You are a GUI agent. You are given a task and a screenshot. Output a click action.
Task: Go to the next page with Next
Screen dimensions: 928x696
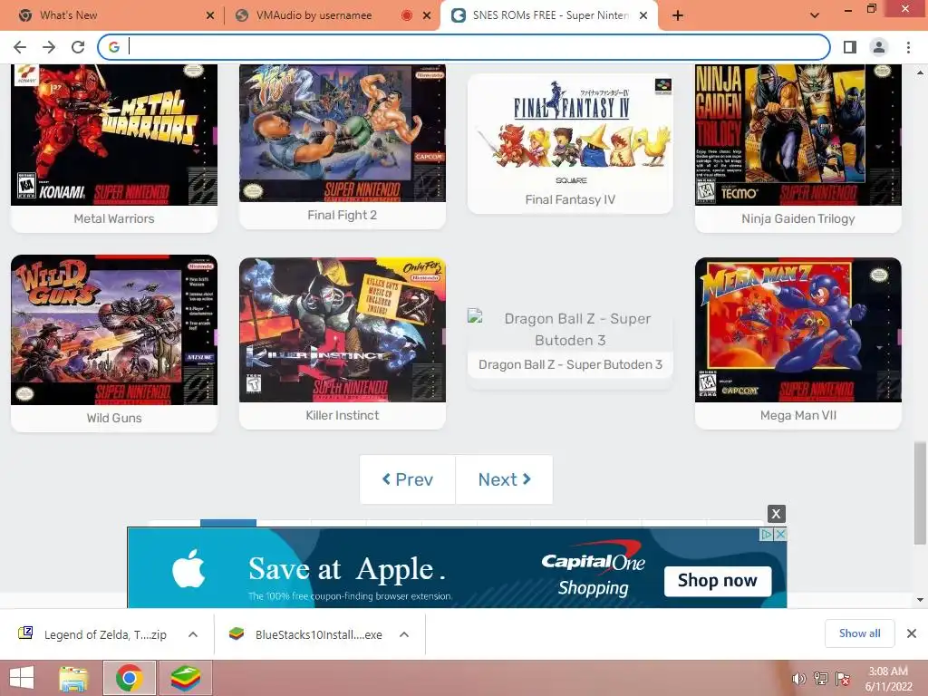(x=504, y=479)
